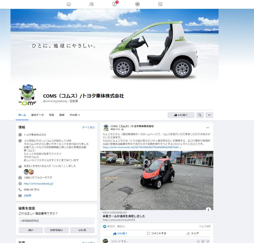
Task: Switch to the 写真 tab
Action: 51,115
